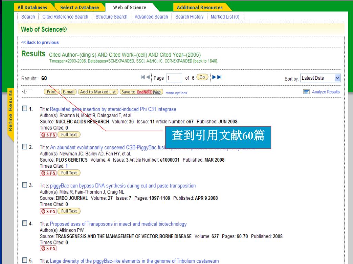Click Add to Marked List button

point(98,92)
